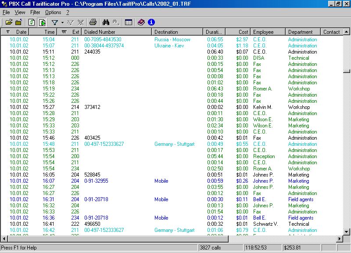The height and width of the screenshot is (253, 351).
Task: Open the Filter menu
Action: point(35,12)
